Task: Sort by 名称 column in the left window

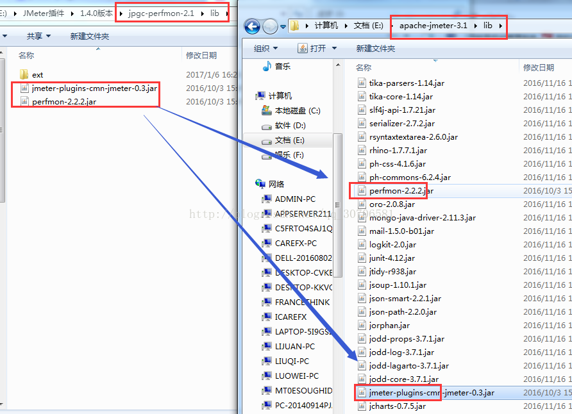Action: [x=26, y=55]
